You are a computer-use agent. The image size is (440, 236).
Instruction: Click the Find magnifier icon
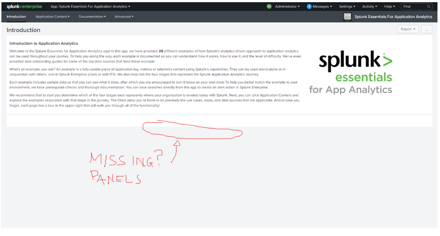point(429,7)
